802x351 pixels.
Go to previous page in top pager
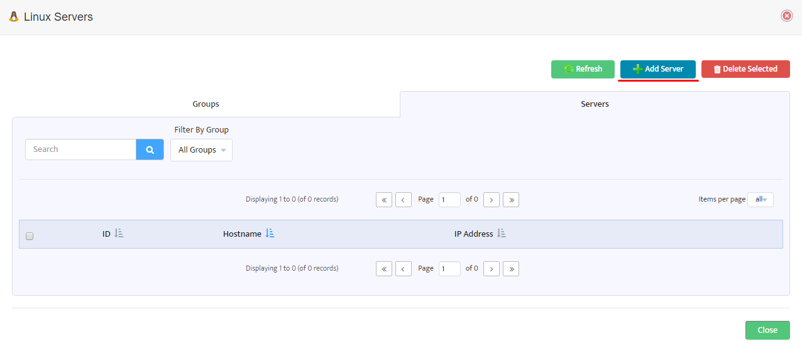404,200
